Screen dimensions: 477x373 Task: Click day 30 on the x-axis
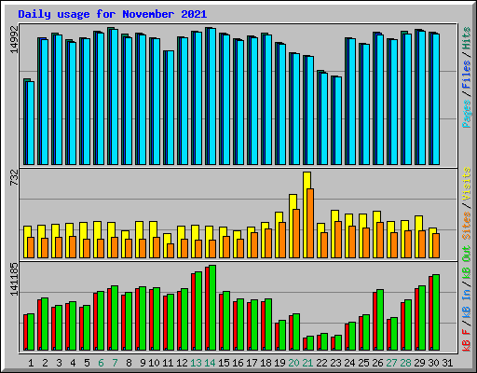tap(433, 363)
